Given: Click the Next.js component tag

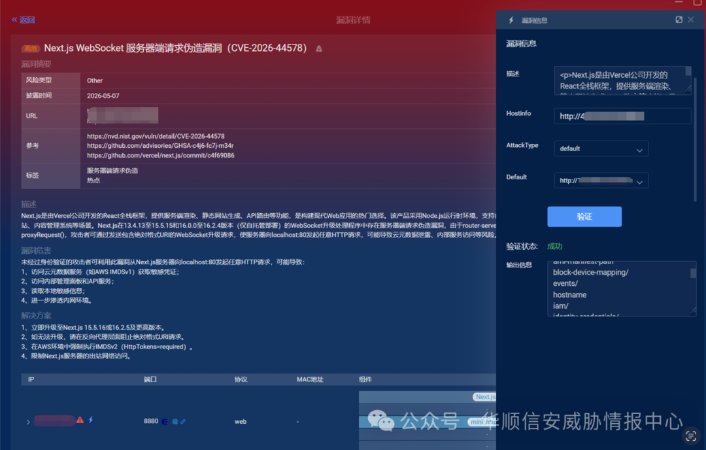Looking at the screenshot, I should tap(484, 397).
